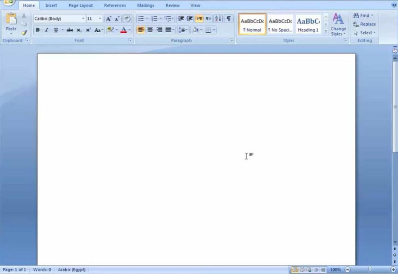This screenshot has width=398, height=274.
Task: Click Align Text Right icon
Action: [159, 30]
